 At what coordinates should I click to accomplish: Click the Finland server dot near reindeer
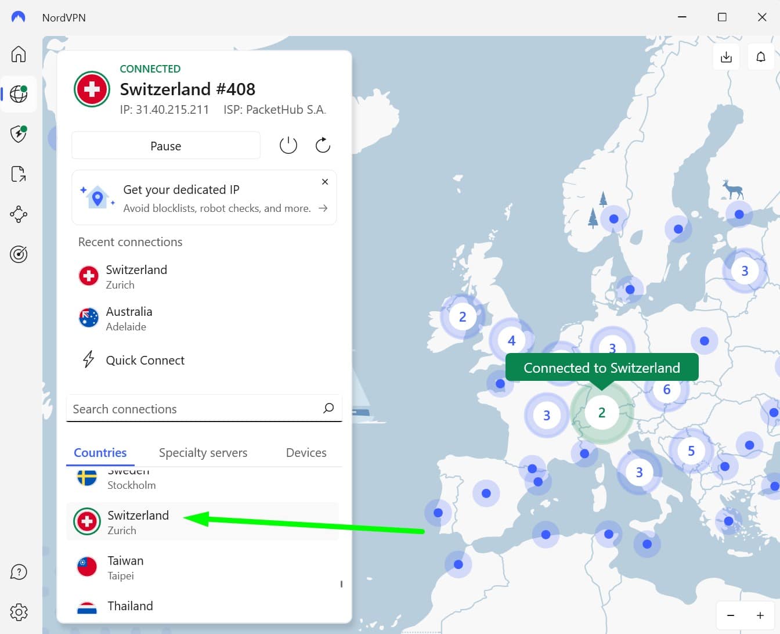(739, 214)
